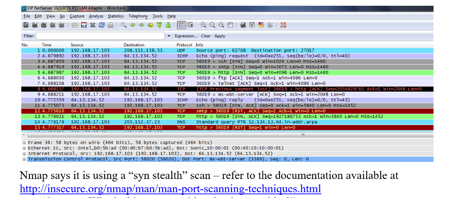464x198 pixels.
Task: Open the Analyze menu
Action: click(x=96, y=16)
